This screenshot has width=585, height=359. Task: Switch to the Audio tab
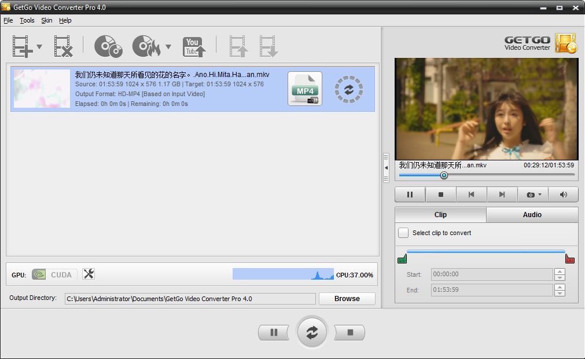[x=532, y=215]
